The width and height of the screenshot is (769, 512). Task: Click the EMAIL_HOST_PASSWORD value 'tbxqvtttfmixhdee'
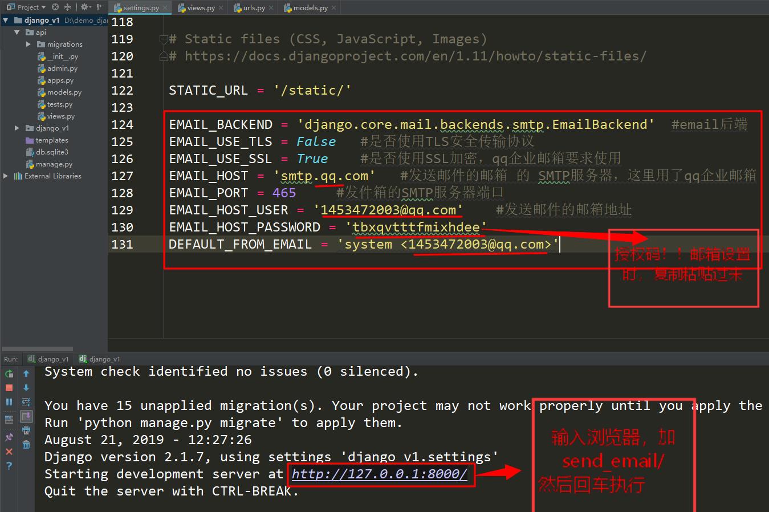coord(416,227)
